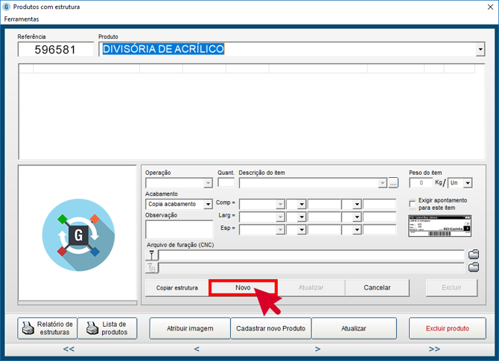This screenshot has width=499, height=361.
Task: Open Relatório de estruturas print report
Action: [x=48, y=328]
